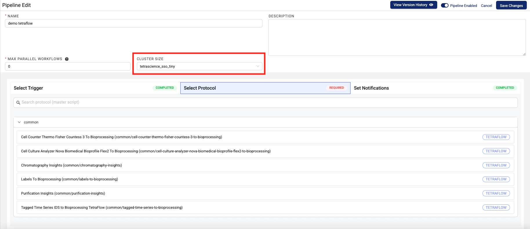Toggle the Pipeline Enabled switch
530x229 pixels.
pyautogui.click(x=444, y=5)
